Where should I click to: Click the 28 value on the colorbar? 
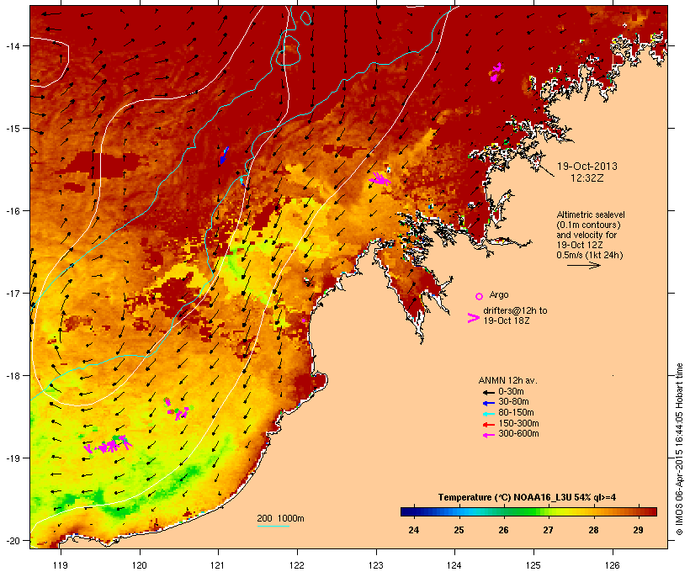593,530
